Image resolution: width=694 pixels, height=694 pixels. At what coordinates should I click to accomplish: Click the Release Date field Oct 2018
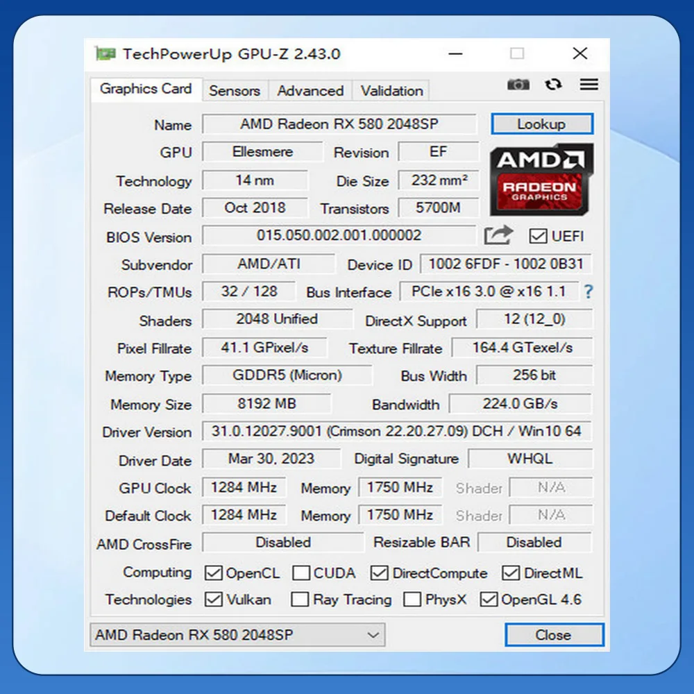tap(255, 208)
